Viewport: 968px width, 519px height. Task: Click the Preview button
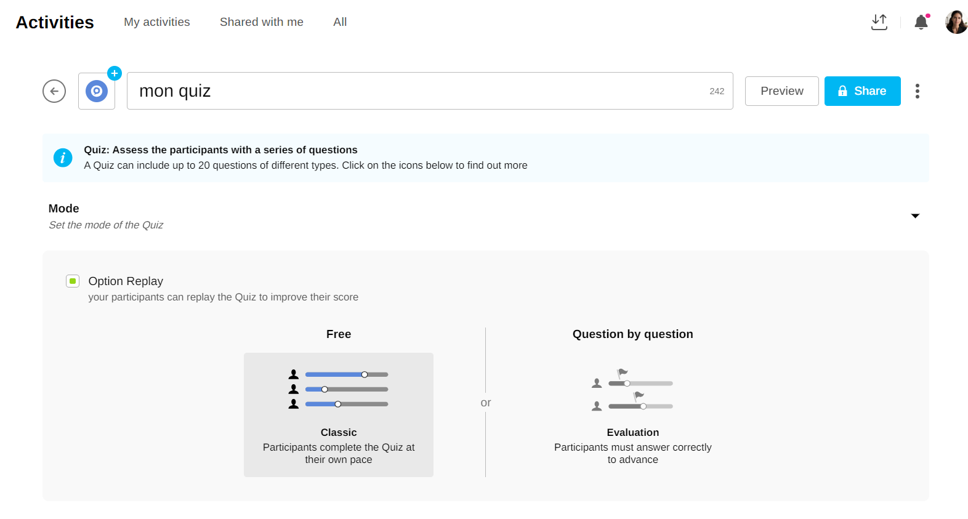click(781, 91)
